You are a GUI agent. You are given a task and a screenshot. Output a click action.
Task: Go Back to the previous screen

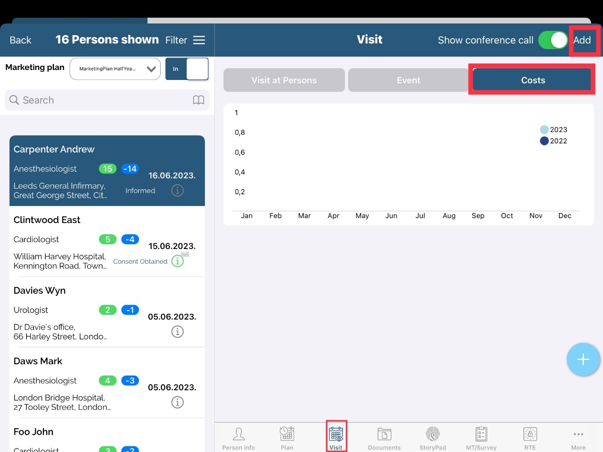tap(20, 40)
